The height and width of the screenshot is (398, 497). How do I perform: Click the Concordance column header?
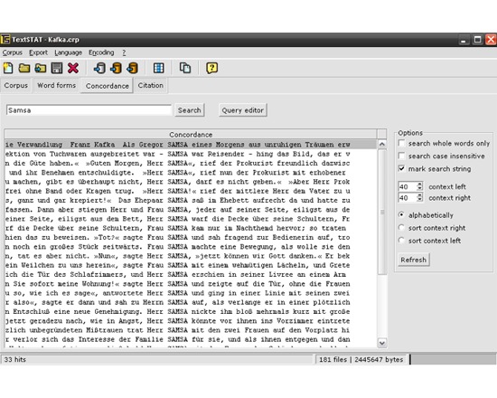[191, 135]
